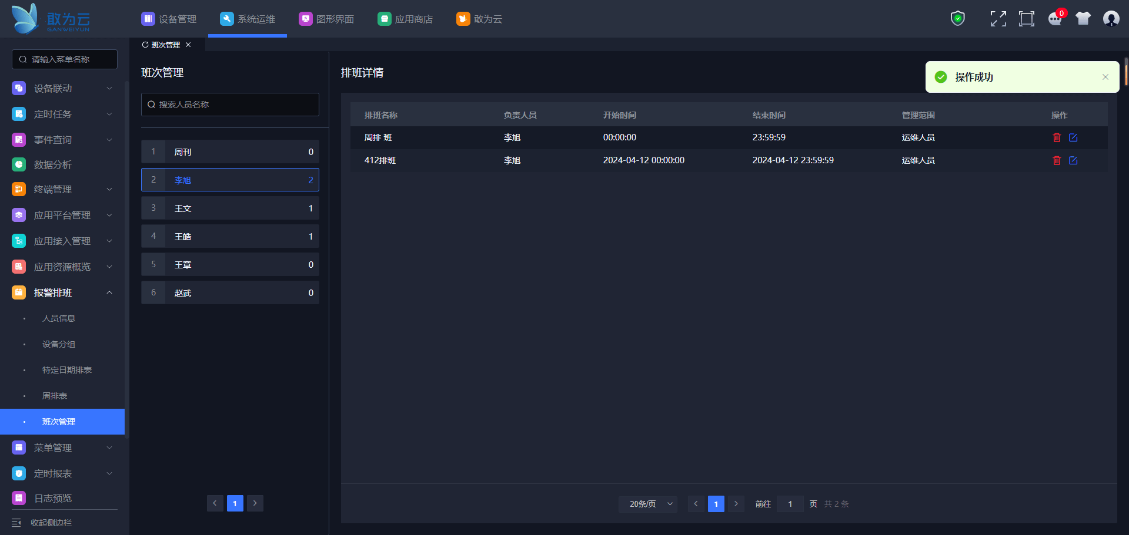Open the theme skin shirt icon

tap(1083, 19)
